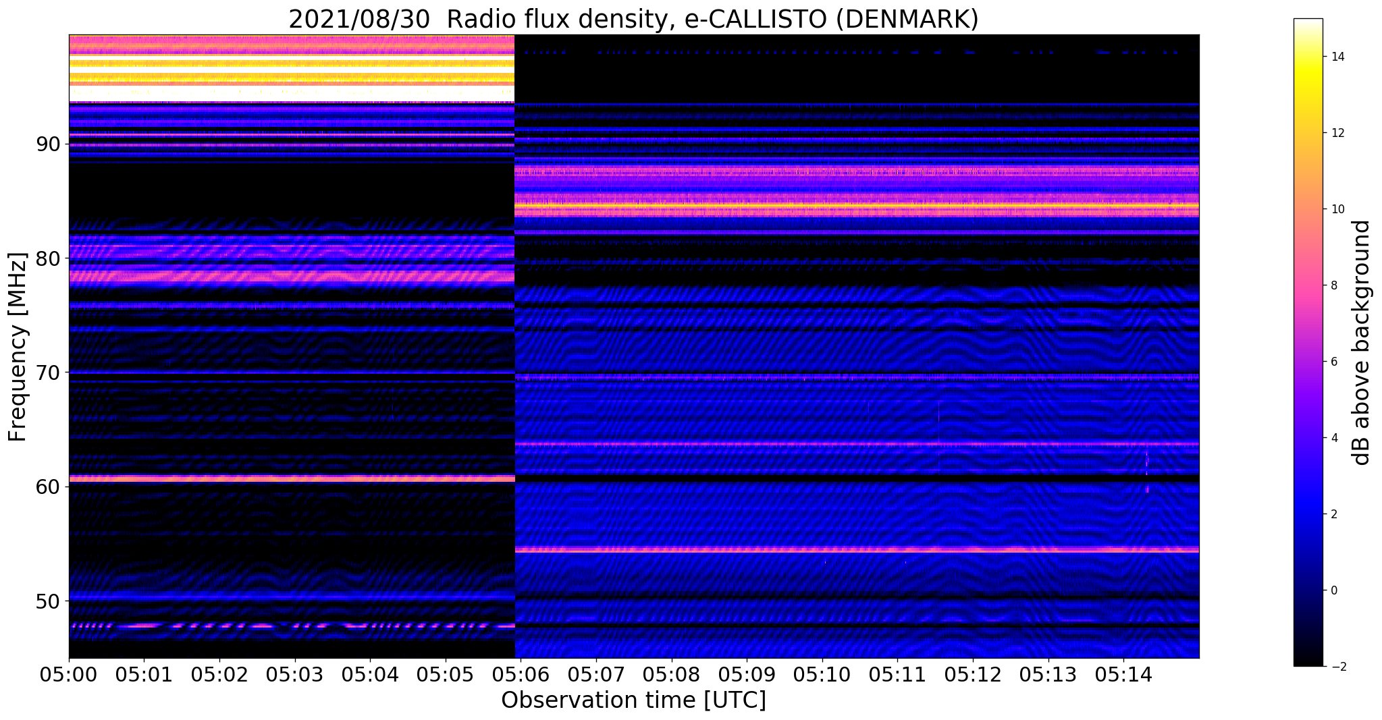Select the 05:13 time tick label
Viewport: 1382px width, 720px height.
(x=1048, y=674)
